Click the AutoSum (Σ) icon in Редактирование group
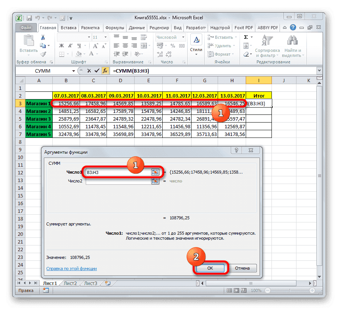The width and height of the screenshot is (338, 310). [x=246, y=37]
